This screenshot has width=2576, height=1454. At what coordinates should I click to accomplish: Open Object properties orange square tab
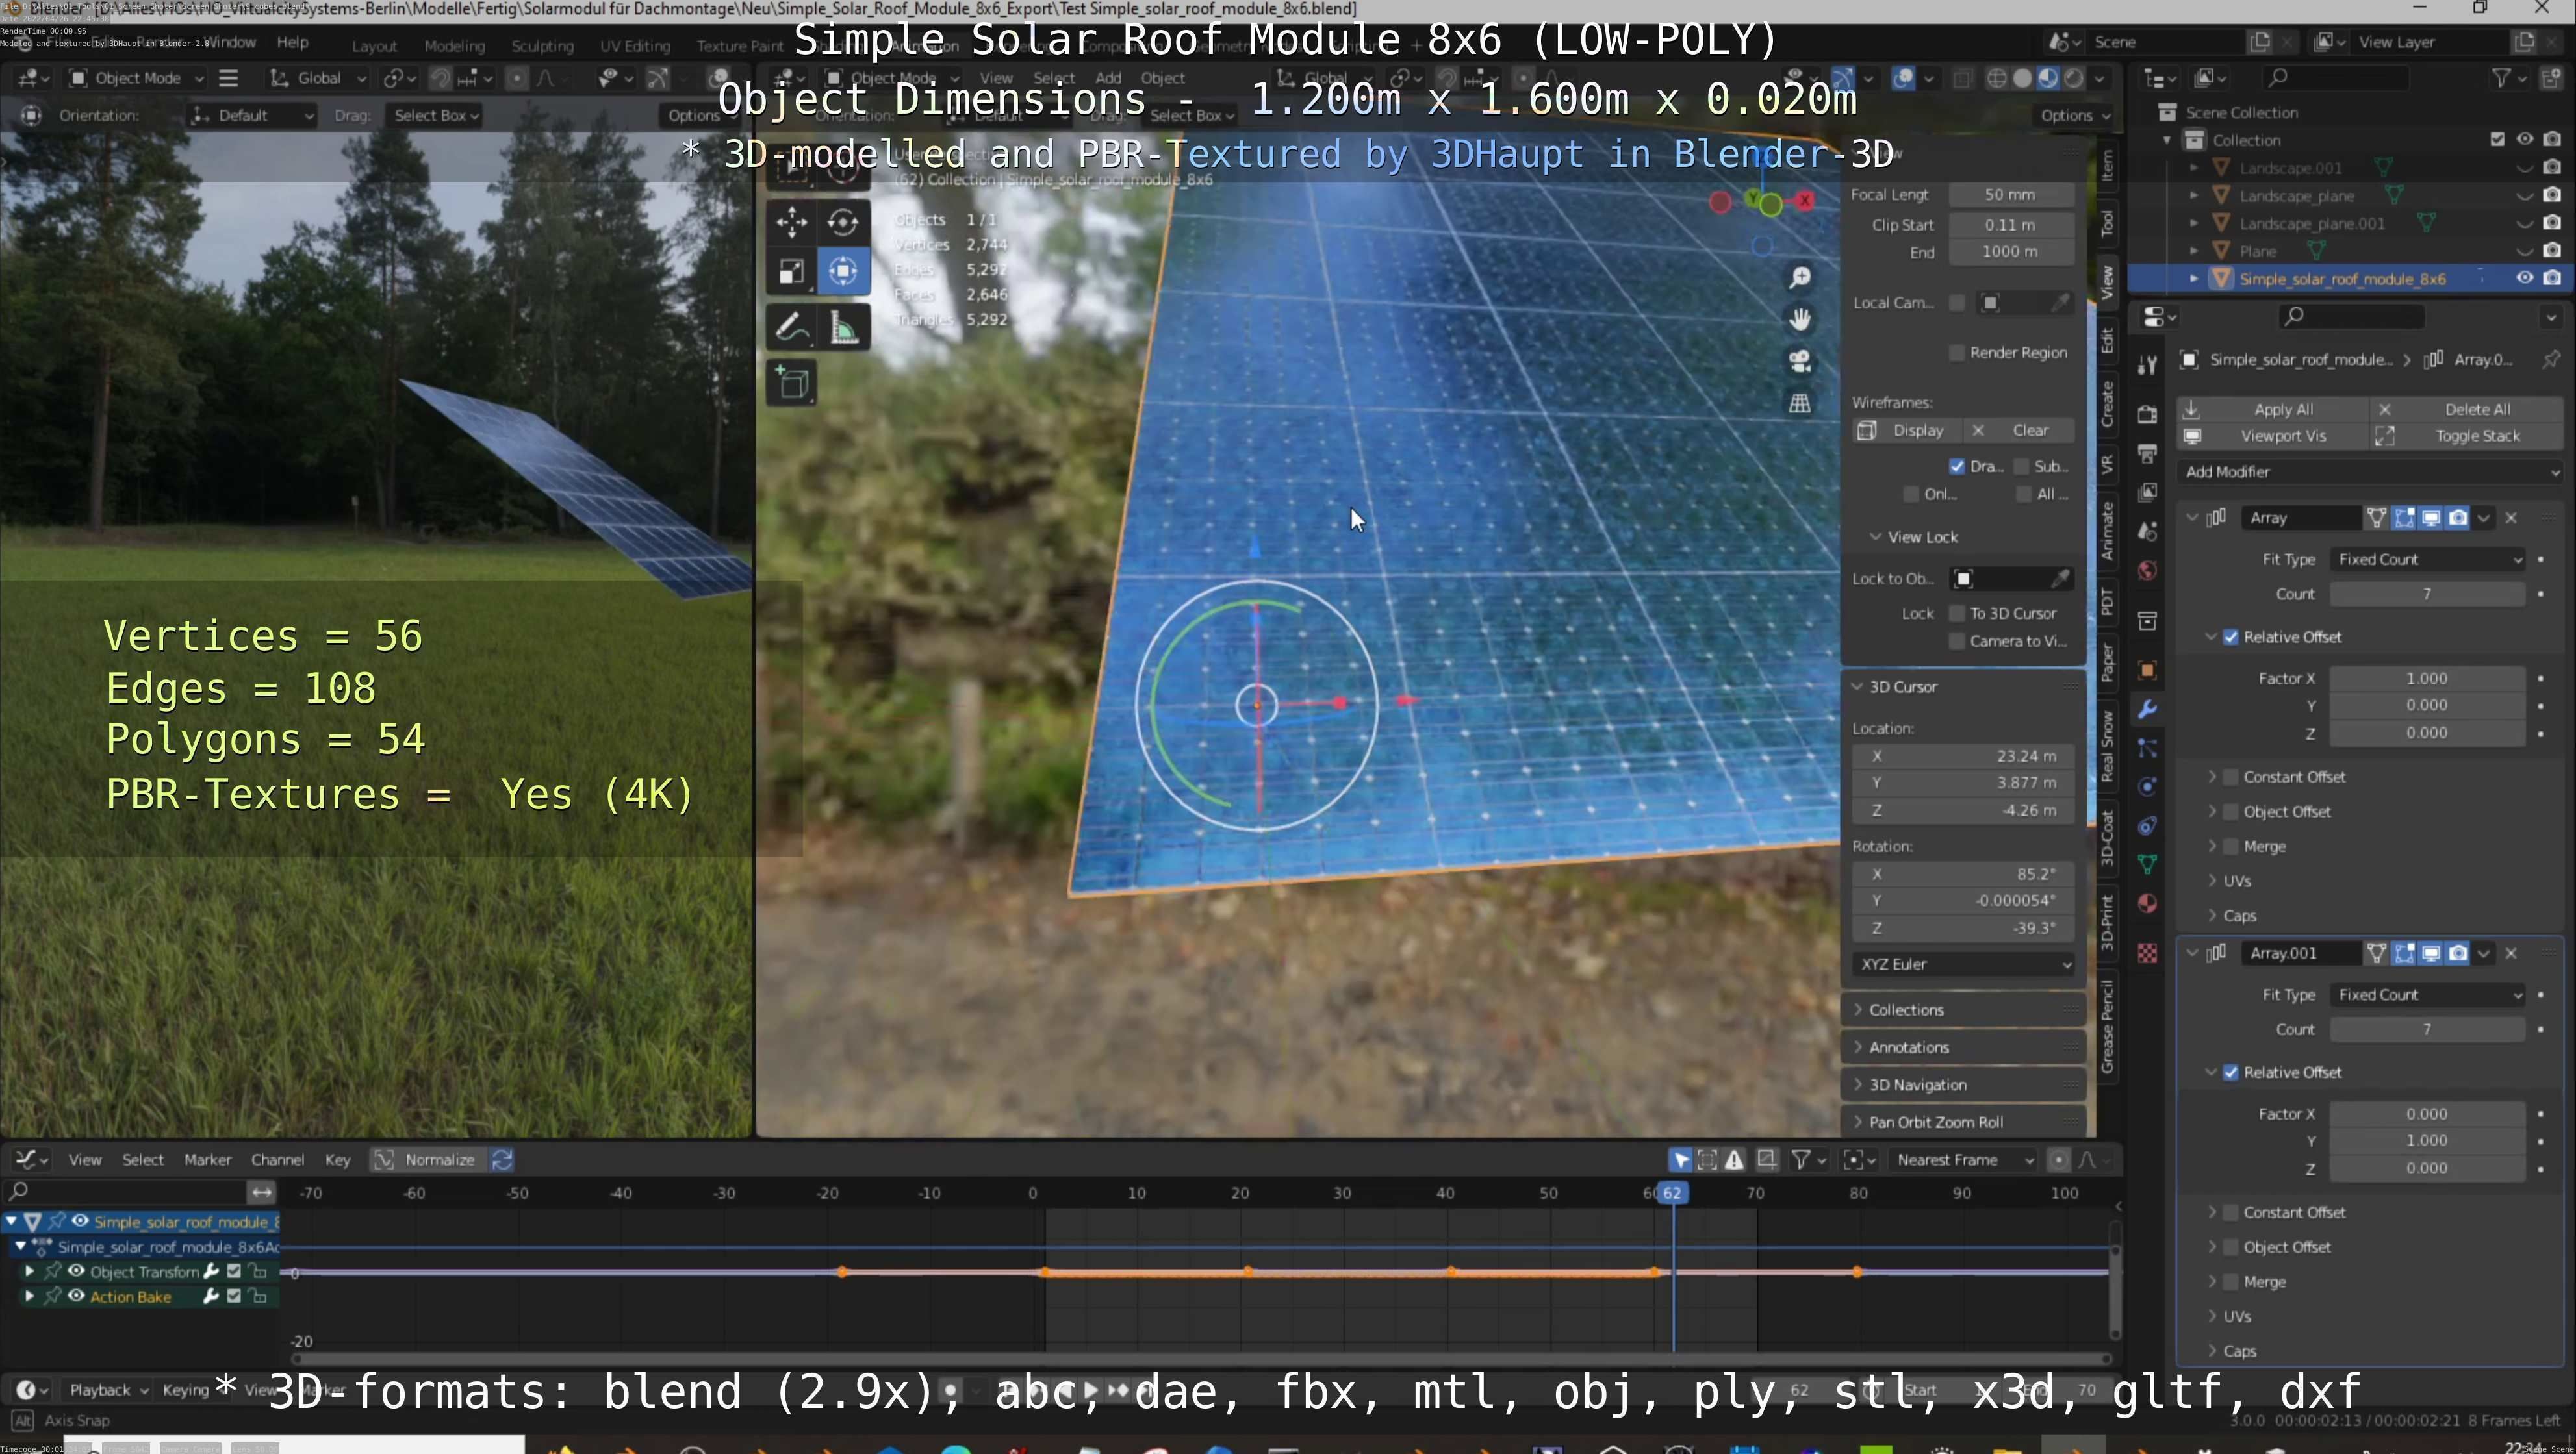tap(2147, 670)
